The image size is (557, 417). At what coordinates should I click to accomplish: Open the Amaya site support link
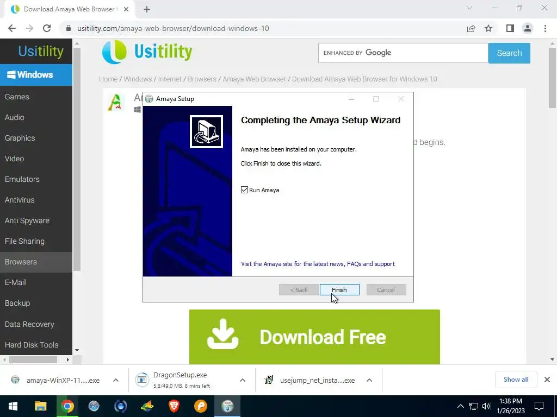tap(318, 264)
